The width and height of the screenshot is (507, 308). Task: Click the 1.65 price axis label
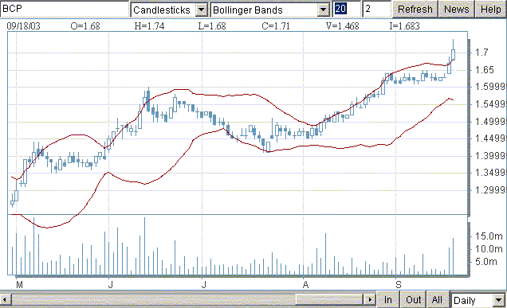tap(485, 70)
